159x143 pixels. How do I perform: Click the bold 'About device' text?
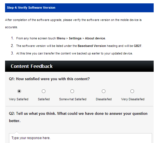pos(95,38)
